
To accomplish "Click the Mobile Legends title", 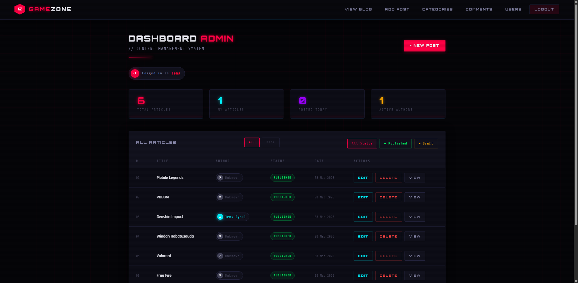I will point(170,178).
